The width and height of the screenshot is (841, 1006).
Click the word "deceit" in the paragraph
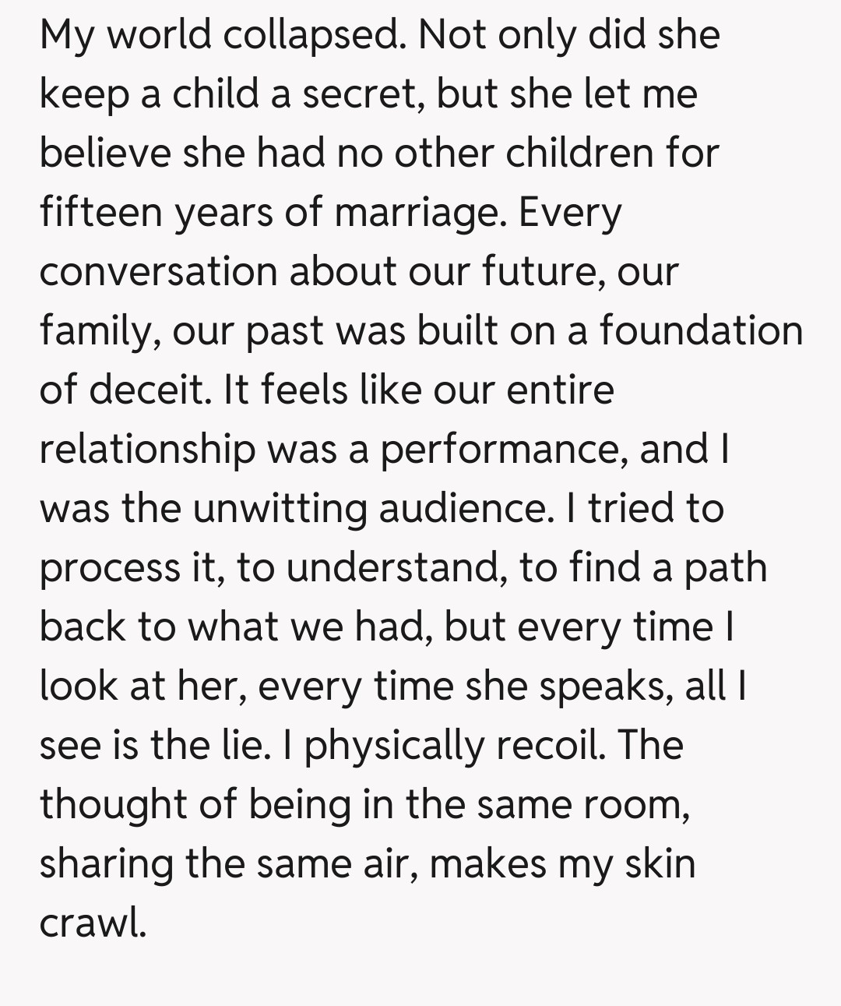pyautogui.click(x=150, y=390)
